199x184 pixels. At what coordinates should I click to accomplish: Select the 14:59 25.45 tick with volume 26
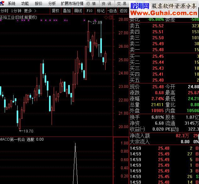pyautogui.click(x=164, y=176)
